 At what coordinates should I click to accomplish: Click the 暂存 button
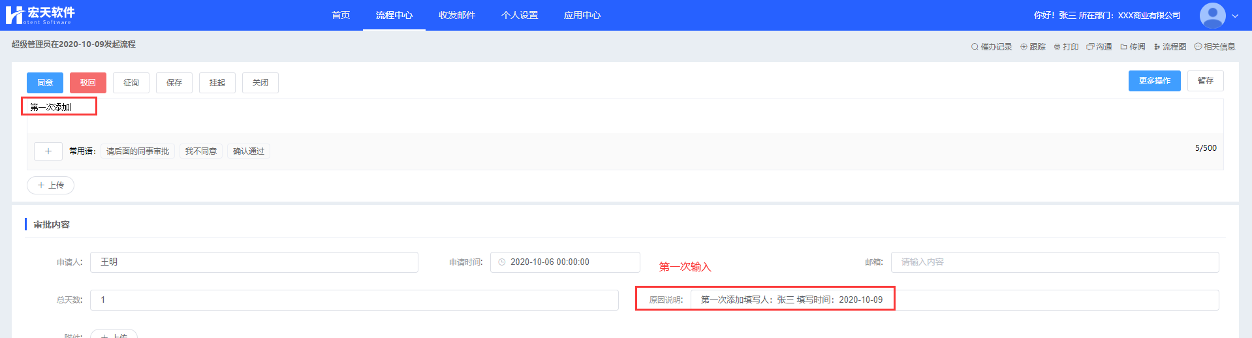pos(1205,81)
